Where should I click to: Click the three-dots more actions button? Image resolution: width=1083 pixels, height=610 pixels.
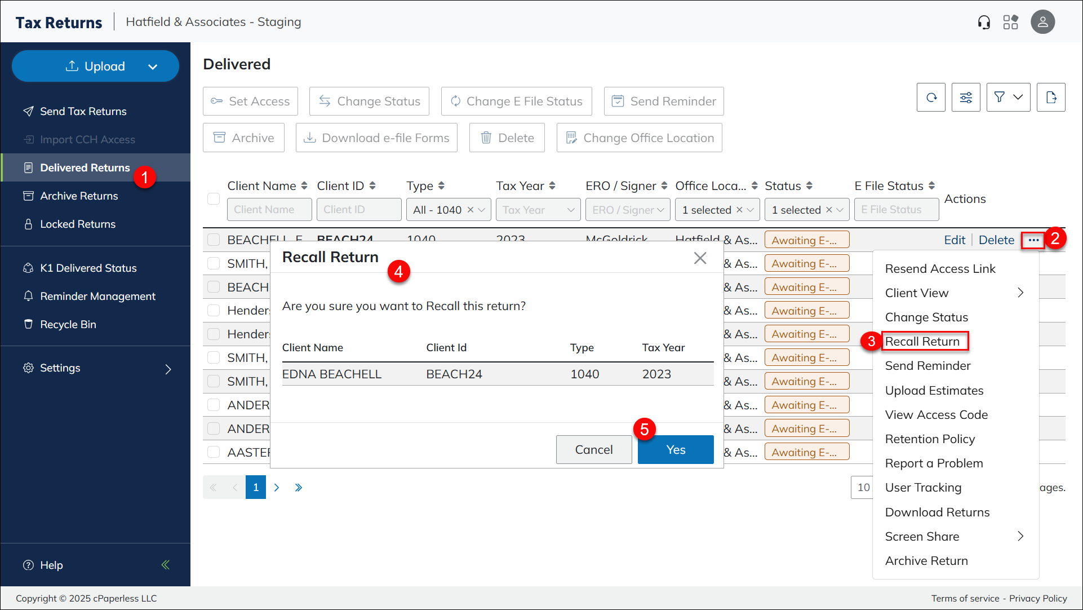1033,240
